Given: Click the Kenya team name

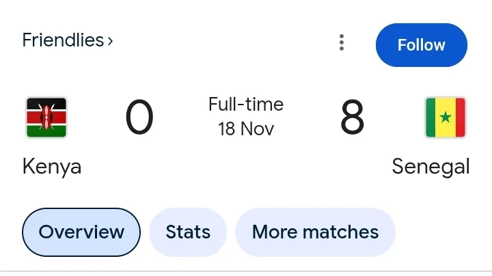Looking at the screenshot, I should [52, 166].
